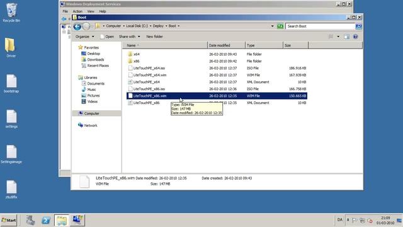Click the Windows Explorer taskbar button
Screen dimensions: 403x227
pyautogui.click(x=62, y=220)
